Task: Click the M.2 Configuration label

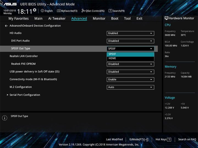Action: tap(21, 87)
